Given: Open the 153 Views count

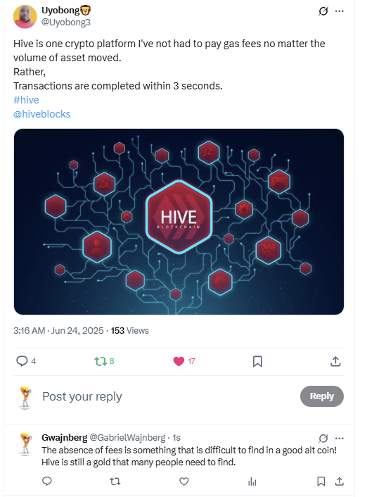Looking at the screenshot, I should 129,331.
